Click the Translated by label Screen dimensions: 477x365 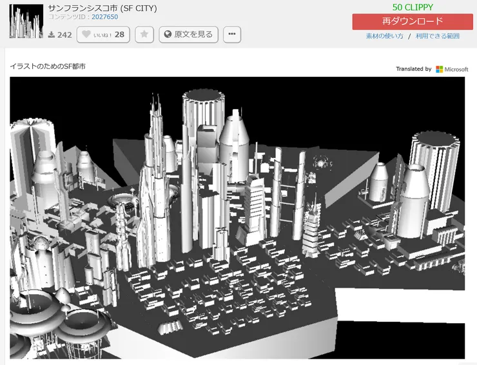[x=414, y=69]
